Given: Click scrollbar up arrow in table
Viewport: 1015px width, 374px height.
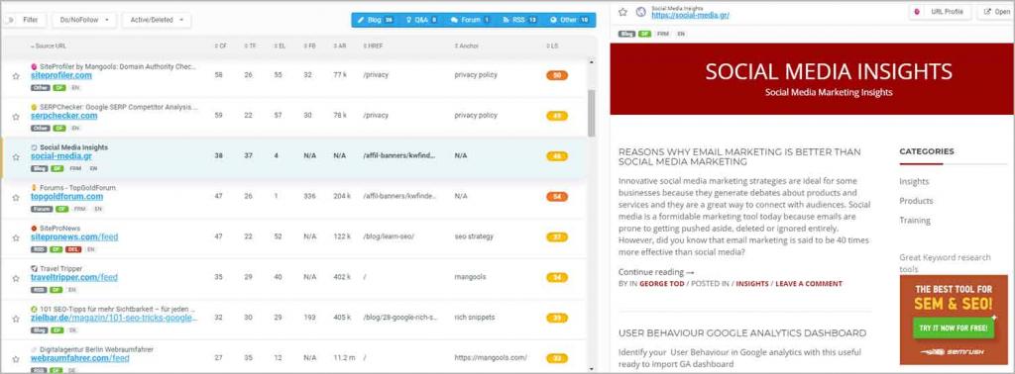Looking at the screenshot, I should point(591,62).
